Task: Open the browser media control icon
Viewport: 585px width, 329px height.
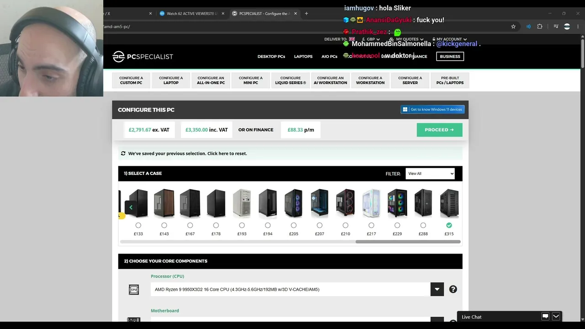Action: [556, 27]
